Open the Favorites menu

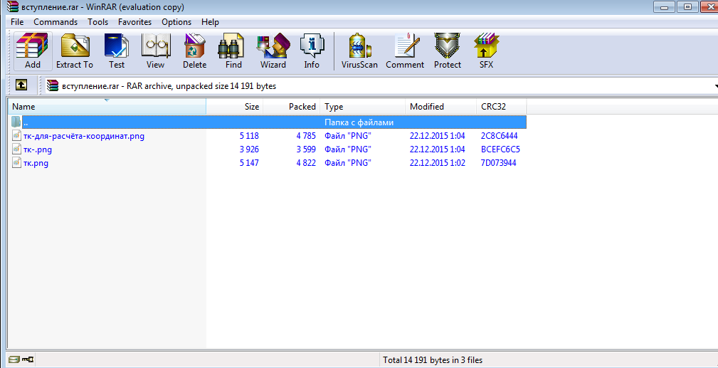(134, 22)
